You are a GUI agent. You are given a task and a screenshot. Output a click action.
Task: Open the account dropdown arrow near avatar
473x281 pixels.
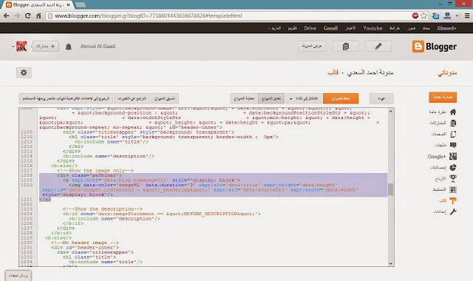[13, 47]
